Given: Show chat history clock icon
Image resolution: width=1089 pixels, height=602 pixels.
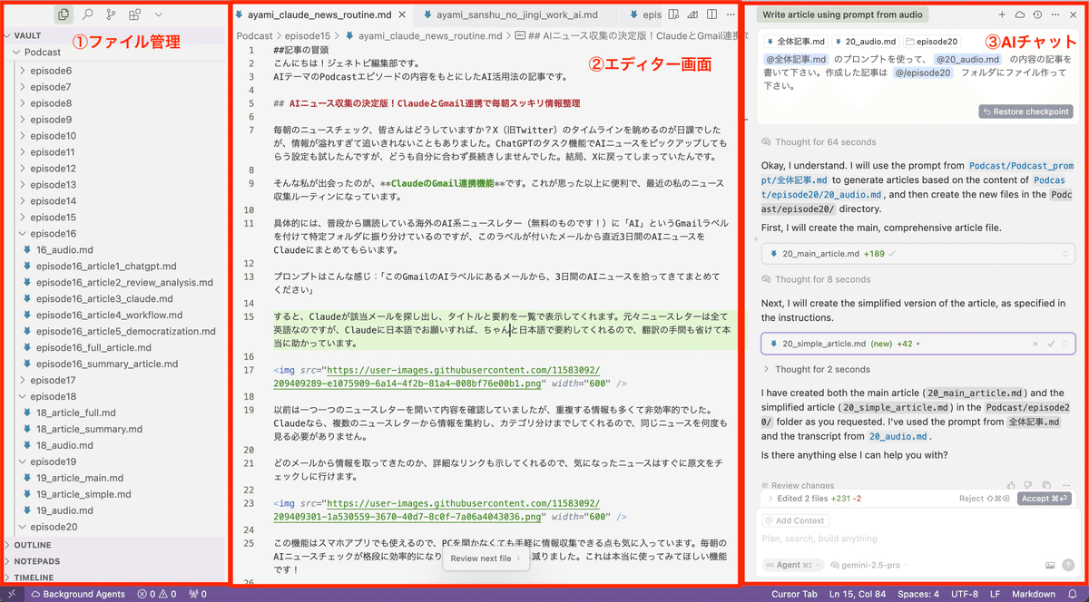Looking at the screenshot, I should [x=1037, y=15].
